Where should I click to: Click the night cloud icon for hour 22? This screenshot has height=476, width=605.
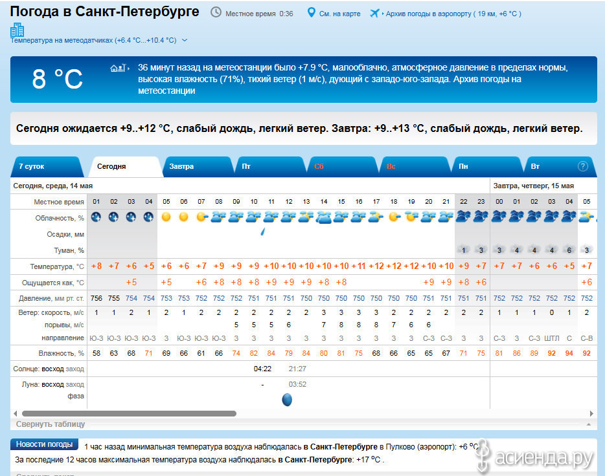click(463, 217)
